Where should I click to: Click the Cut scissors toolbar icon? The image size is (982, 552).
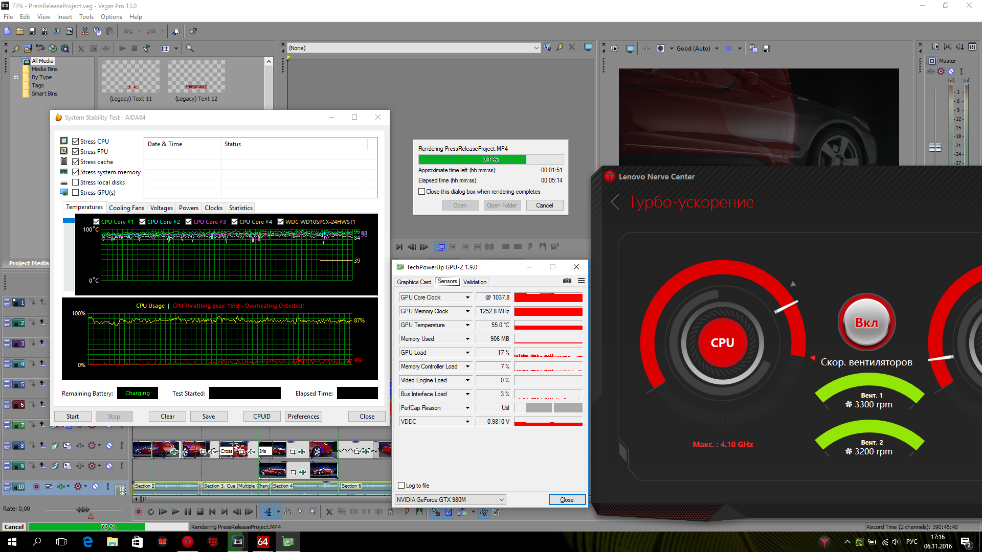point(85,31)
